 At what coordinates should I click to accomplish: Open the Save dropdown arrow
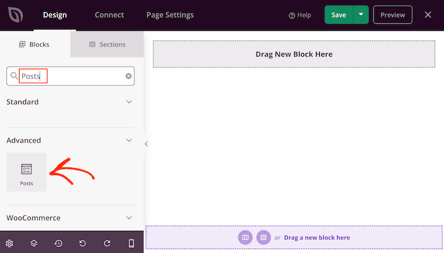(x=360, y=15)
